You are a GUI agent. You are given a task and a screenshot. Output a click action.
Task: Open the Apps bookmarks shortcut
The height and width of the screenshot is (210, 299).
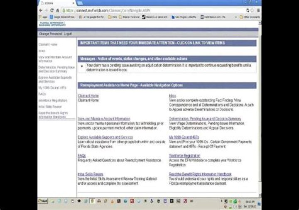click(43, 17)
